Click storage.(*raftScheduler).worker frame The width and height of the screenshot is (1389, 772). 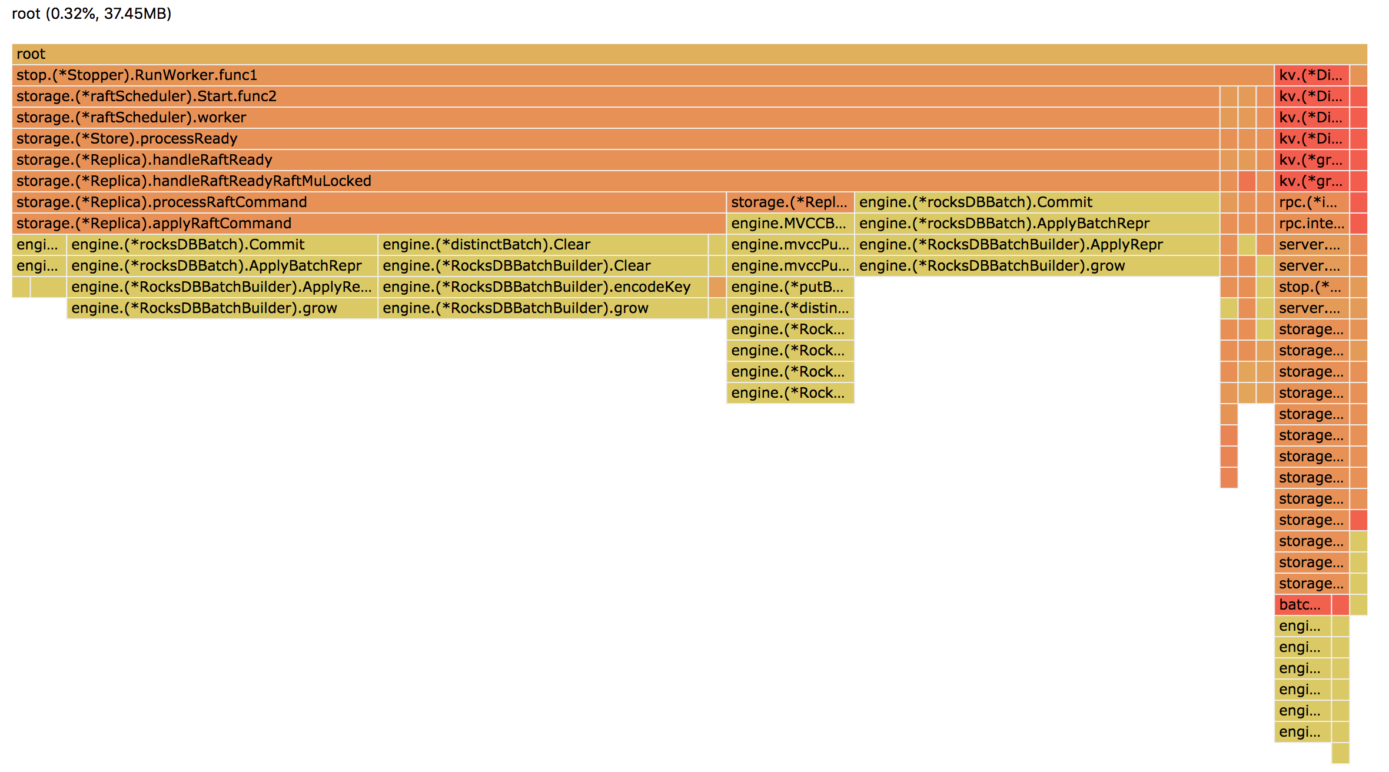[x=615, y=118]
